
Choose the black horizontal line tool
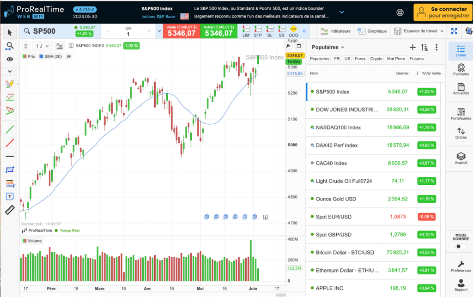pos(10,156)
